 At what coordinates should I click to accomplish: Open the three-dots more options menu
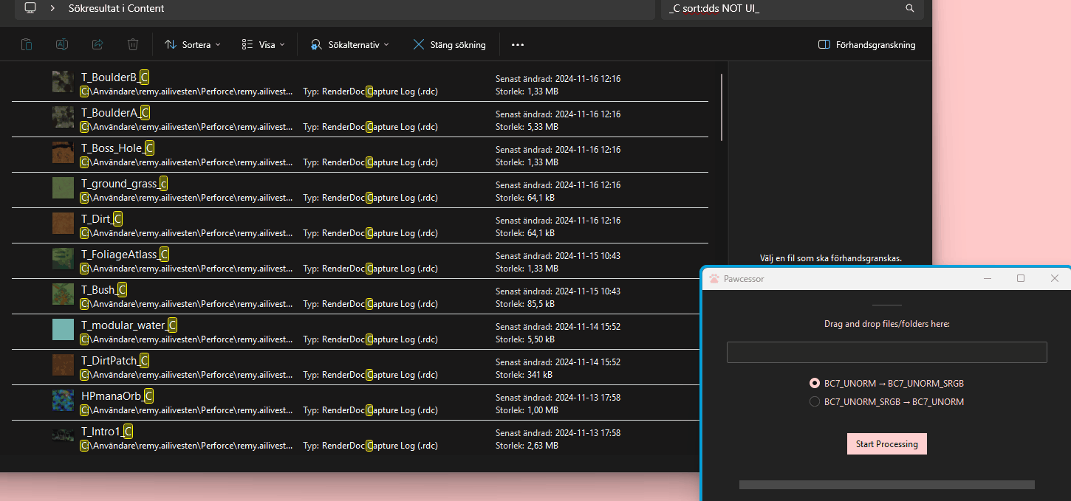[x=518, y=45]
